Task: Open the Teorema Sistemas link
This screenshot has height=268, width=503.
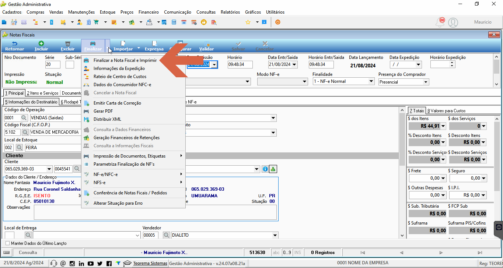Action: point(150,263)
